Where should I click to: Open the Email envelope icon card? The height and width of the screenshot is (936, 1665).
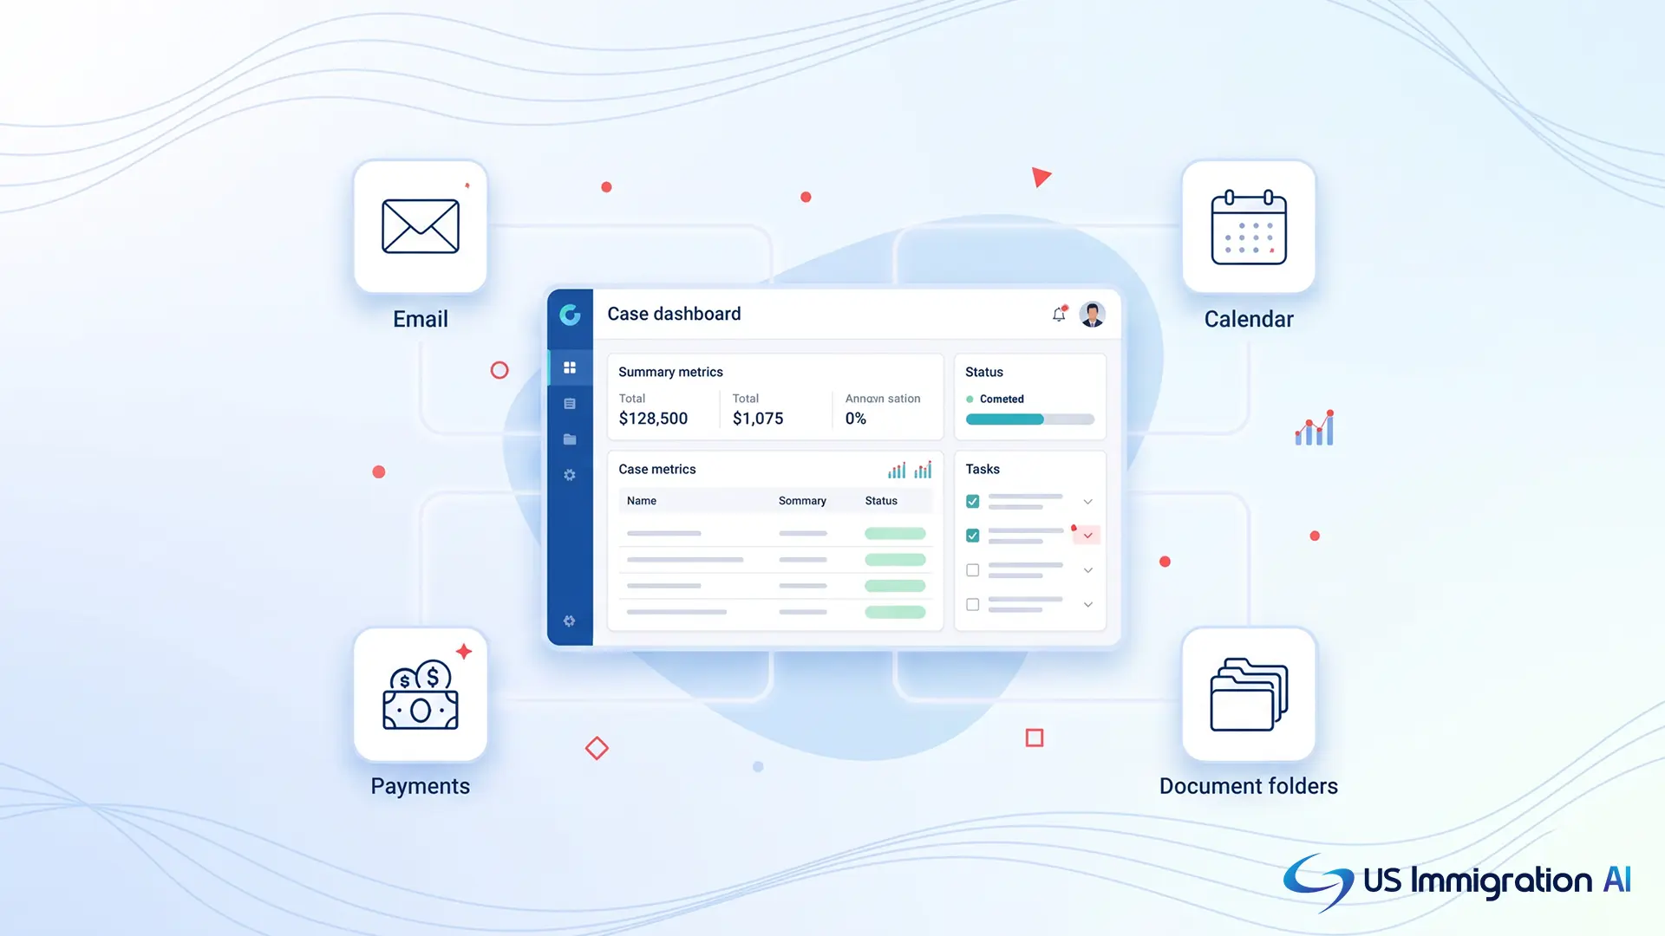coord(421,226)
